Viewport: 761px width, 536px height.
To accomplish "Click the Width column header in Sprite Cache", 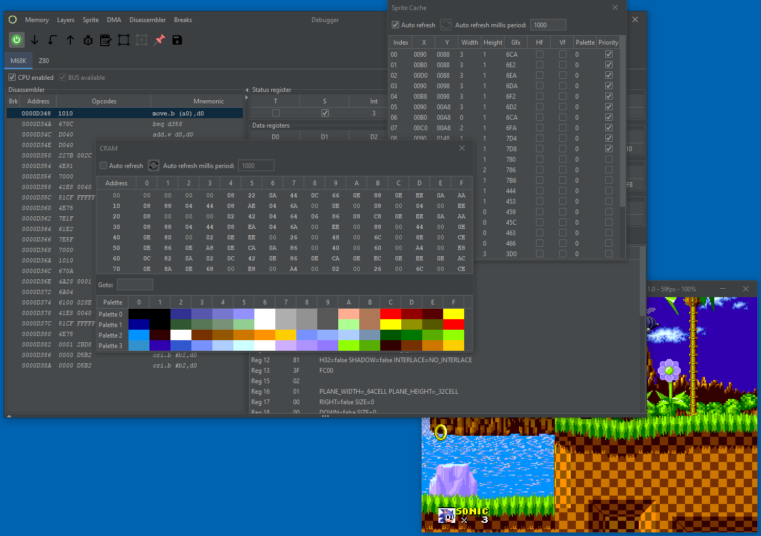I will pos(469,42).
